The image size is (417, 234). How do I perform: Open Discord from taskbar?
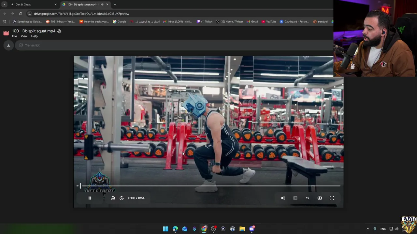pyautogui.click(x=252, y=229)
